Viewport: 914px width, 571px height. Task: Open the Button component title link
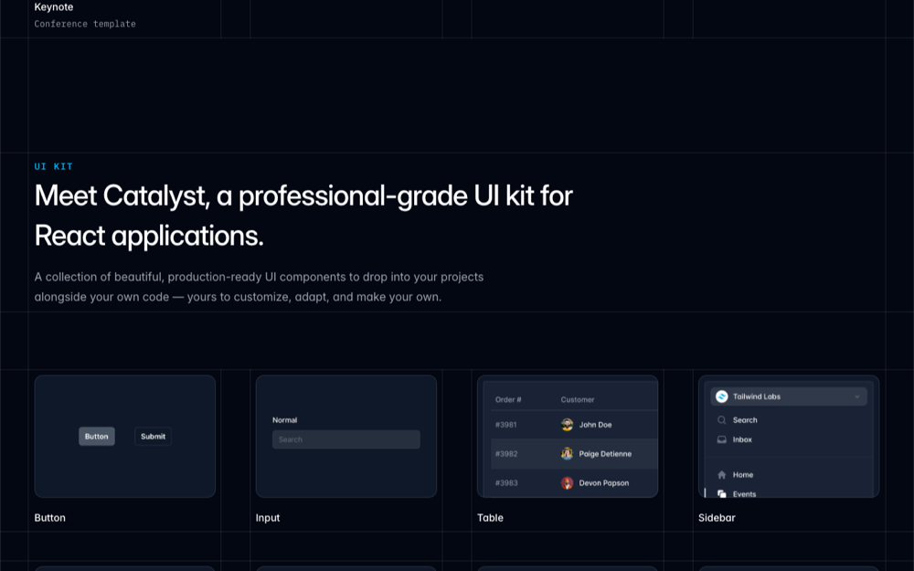click(50, 518)
